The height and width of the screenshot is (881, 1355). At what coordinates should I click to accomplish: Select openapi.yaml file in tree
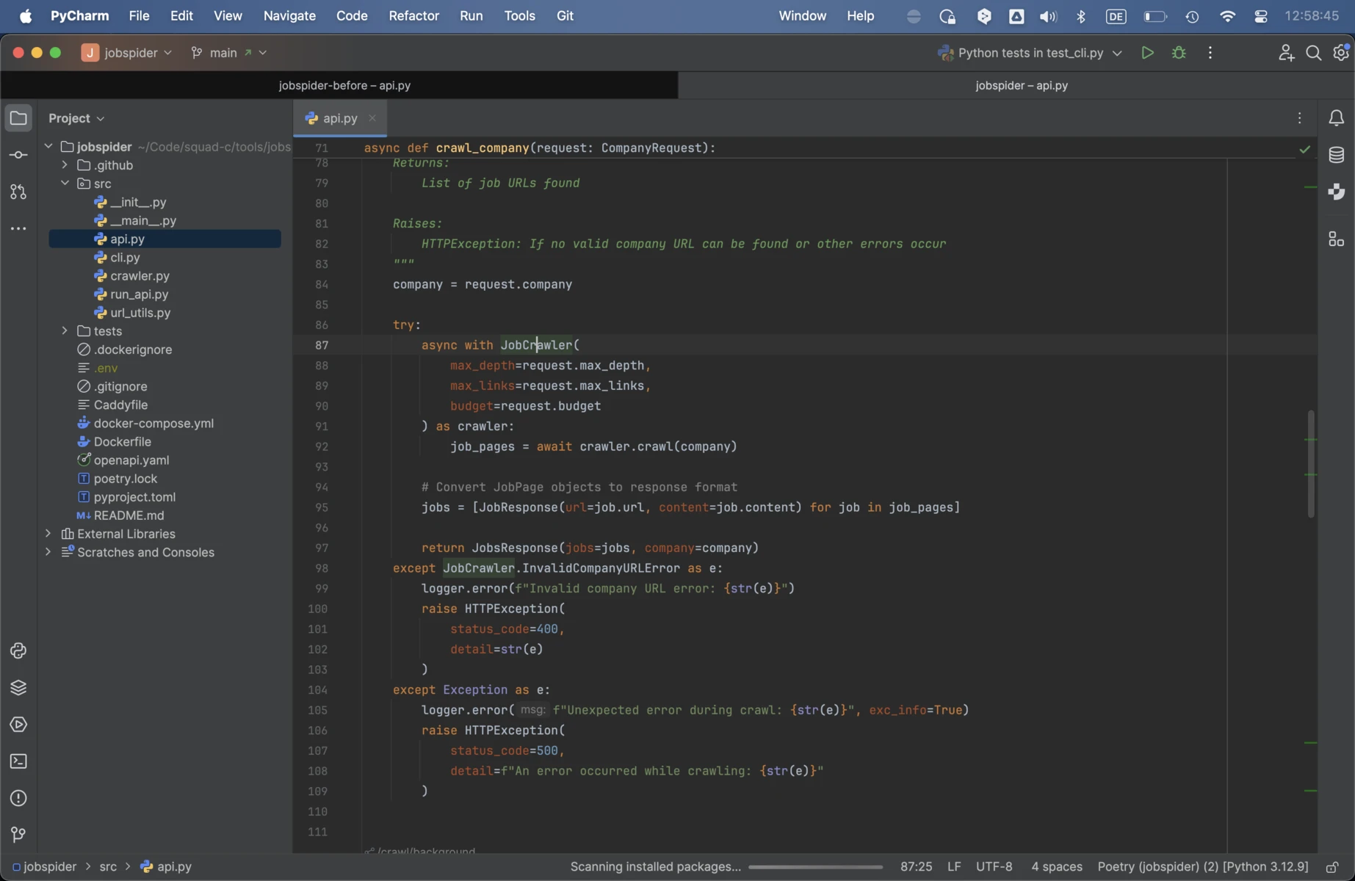tap(131, 460)
